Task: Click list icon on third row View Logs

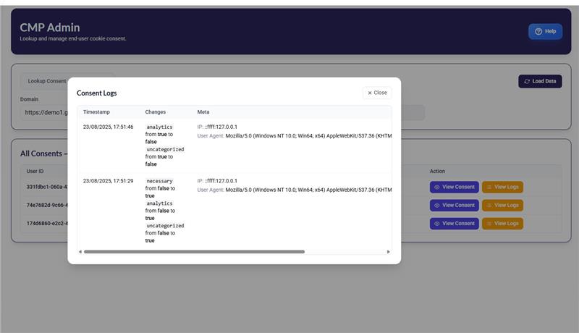Action: [489, 223]
